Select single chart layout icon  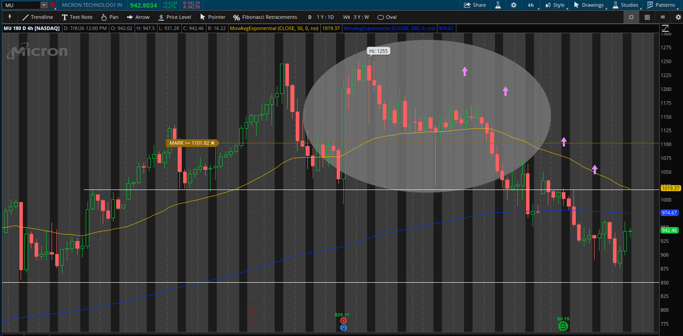point(631,17)
